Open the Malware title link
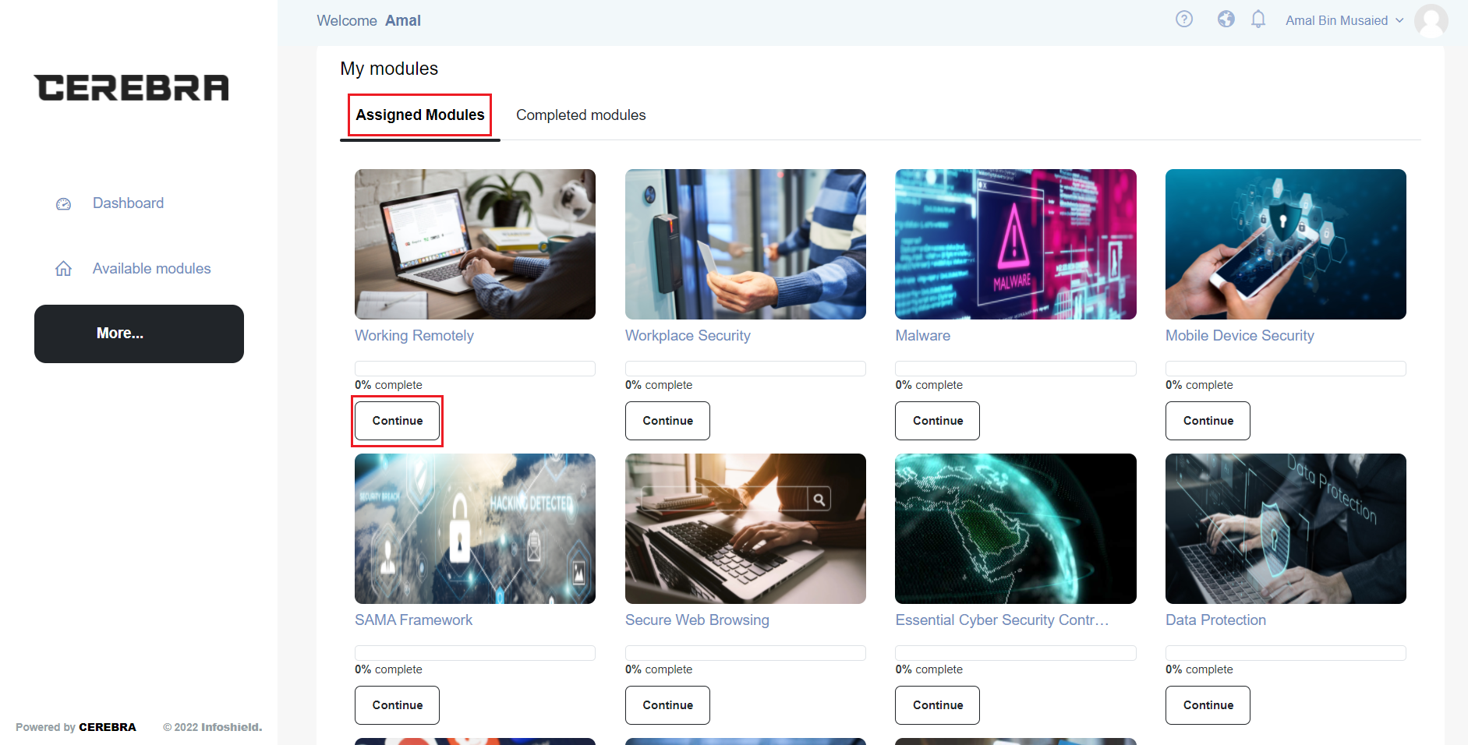Viewport: 1468px width, 745px height. tap(923, 336)
